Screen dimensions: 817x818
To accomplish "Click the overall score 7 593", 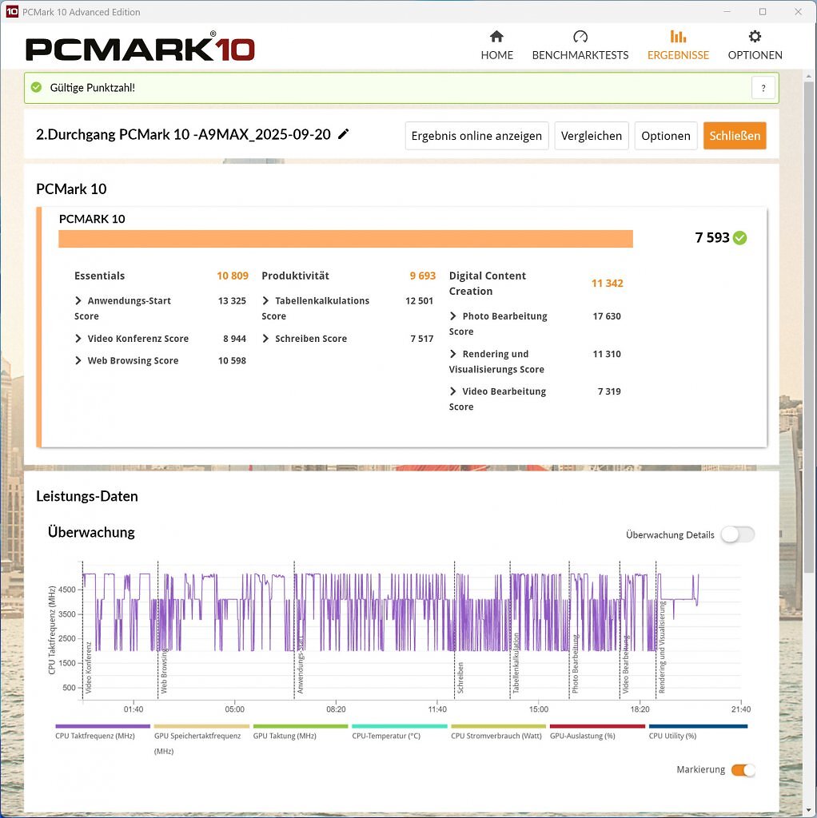I will coord(712,238).
